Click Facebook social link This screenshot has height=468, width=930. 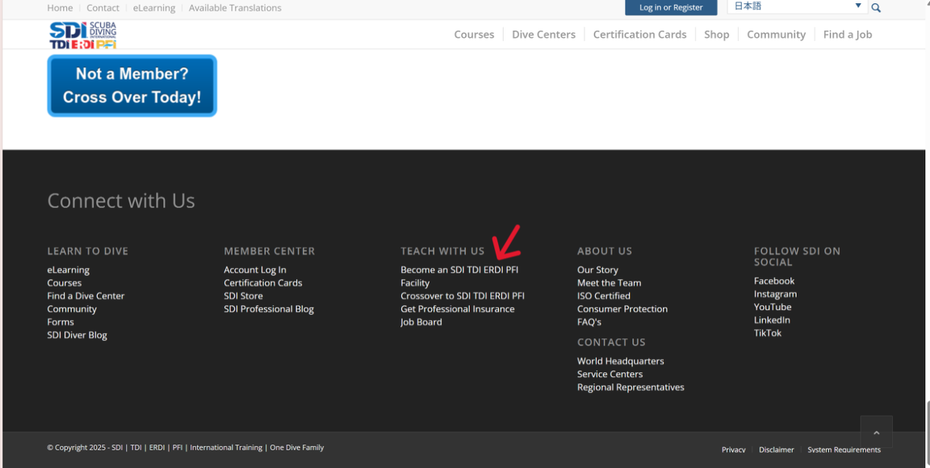click(774, 281)
